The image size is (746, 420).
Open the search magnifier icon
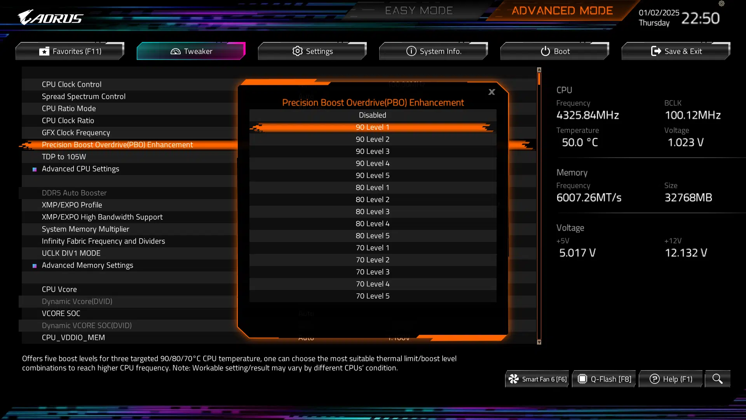(x=717, y=379)
